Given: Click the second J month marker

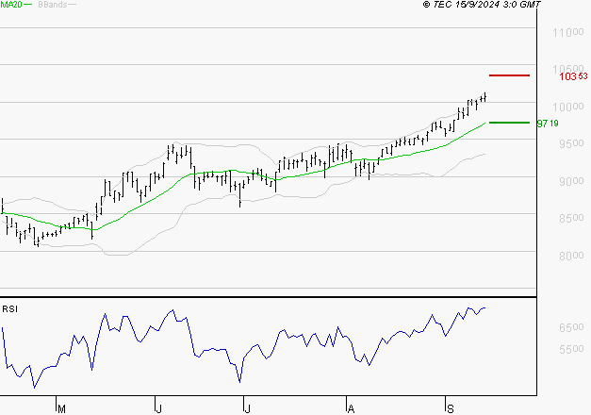Looking at the screenshot, I should (x=247, y=408).
